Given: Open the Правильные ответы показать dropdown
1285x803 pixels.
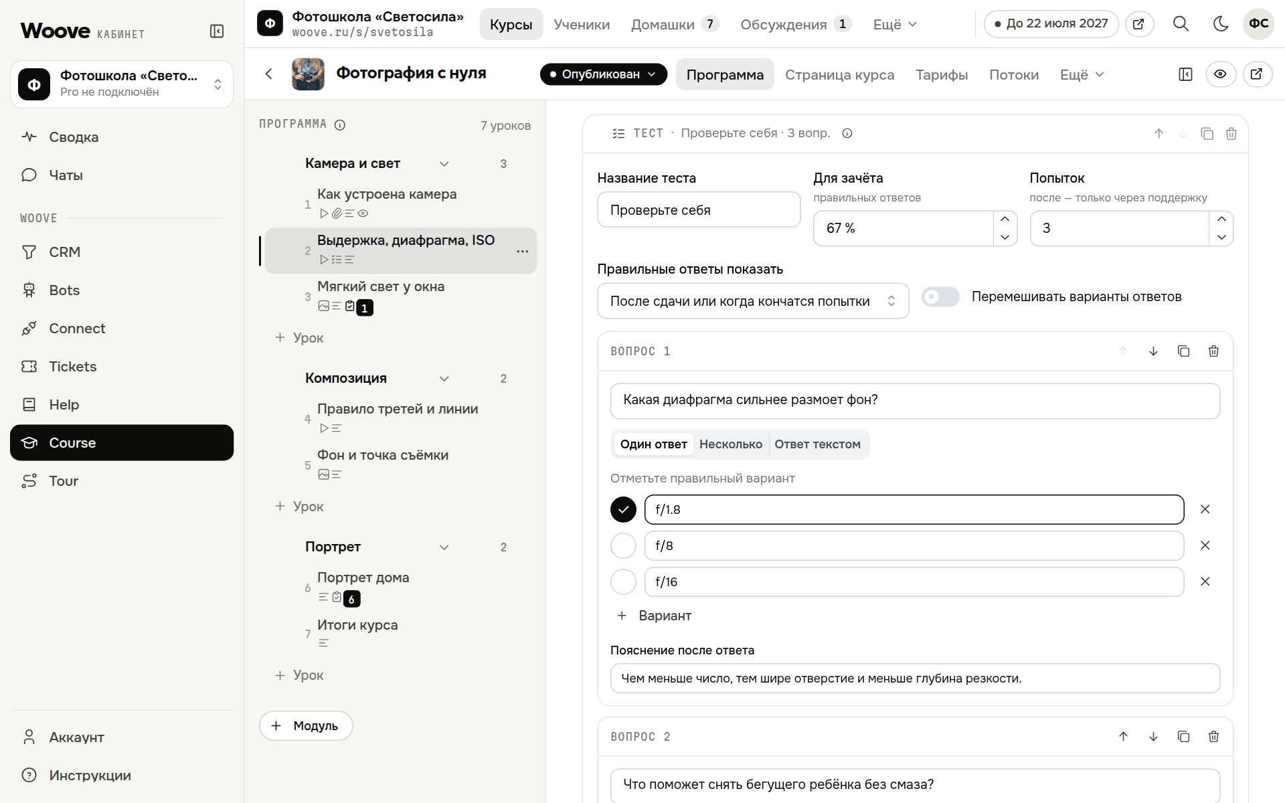Looking at the screenshot, I should 753,301.
